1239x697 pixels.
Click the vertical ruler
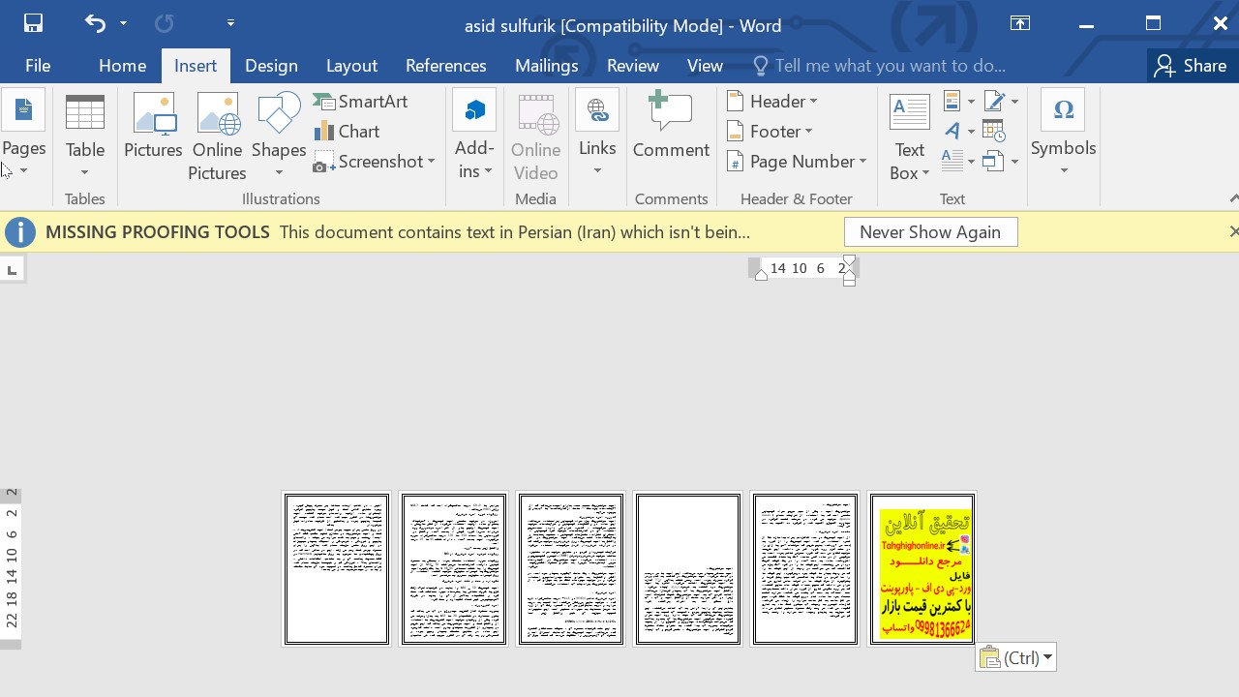pos(11,569)
